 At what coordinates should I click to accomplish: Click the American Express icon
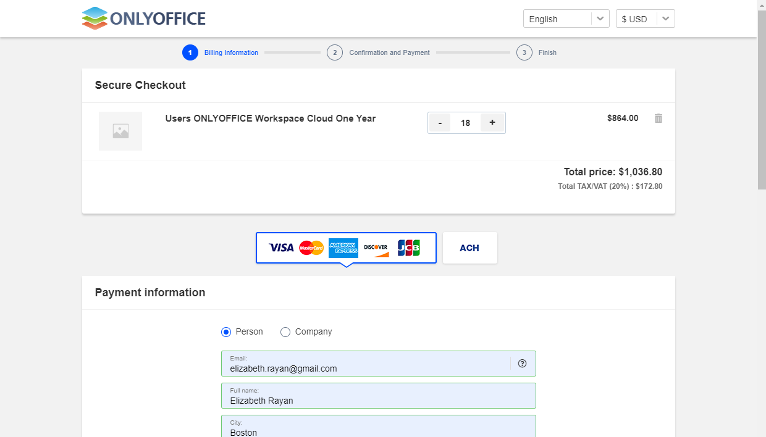[x=343, y=248]
